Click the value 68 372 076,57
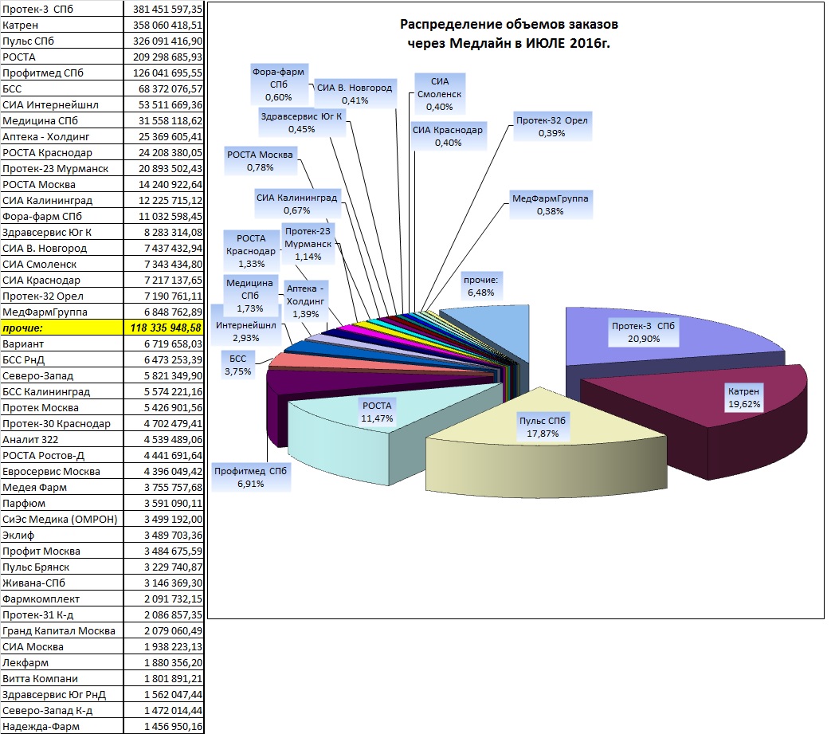Viewport: 831px width, 734px height. click(x=164, y=88)
